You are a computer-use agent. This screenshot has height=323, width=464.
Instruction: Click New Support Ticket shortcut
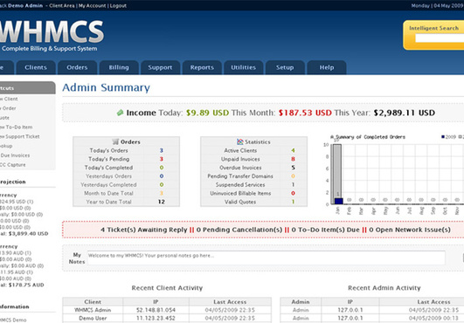(20, 136)
